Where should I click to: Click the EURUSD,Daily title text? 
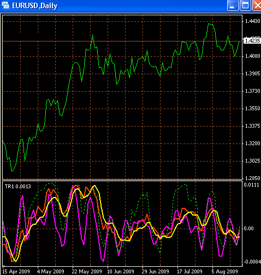point(35,5)
